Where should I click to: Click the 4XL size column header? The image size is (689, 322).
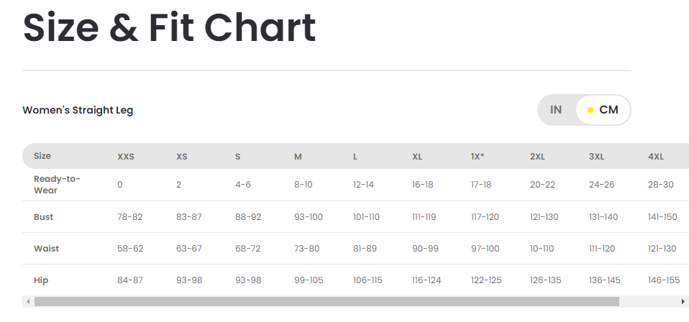click(x=656, y=157)
